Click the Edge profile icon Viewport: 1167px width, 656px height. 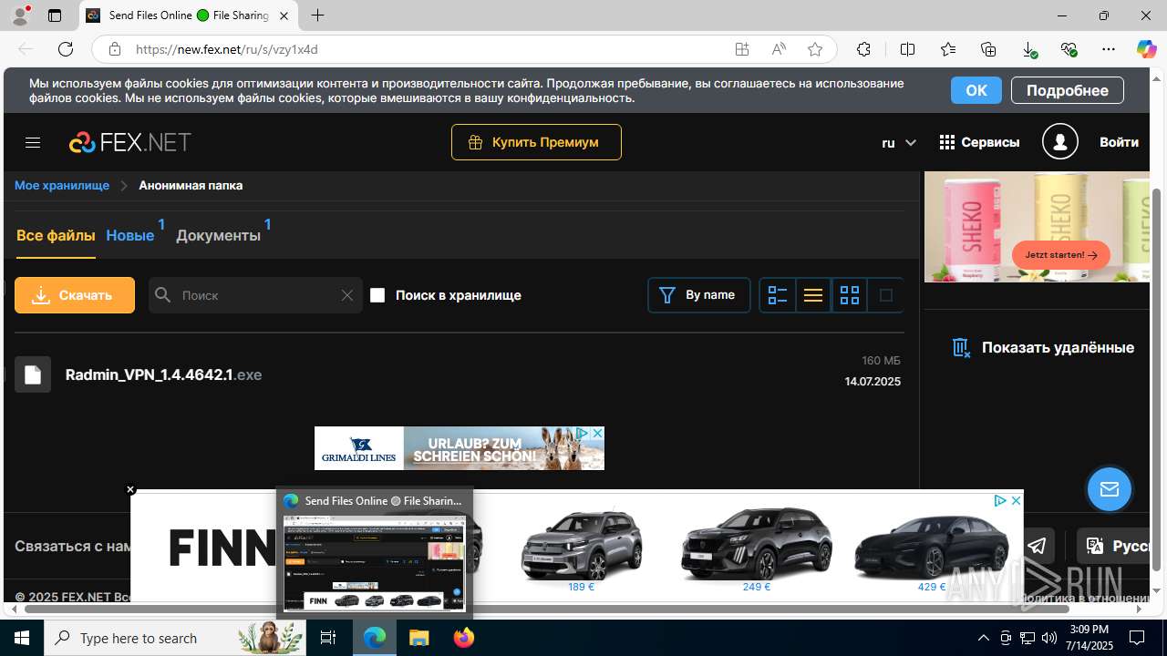pos(20,15)
